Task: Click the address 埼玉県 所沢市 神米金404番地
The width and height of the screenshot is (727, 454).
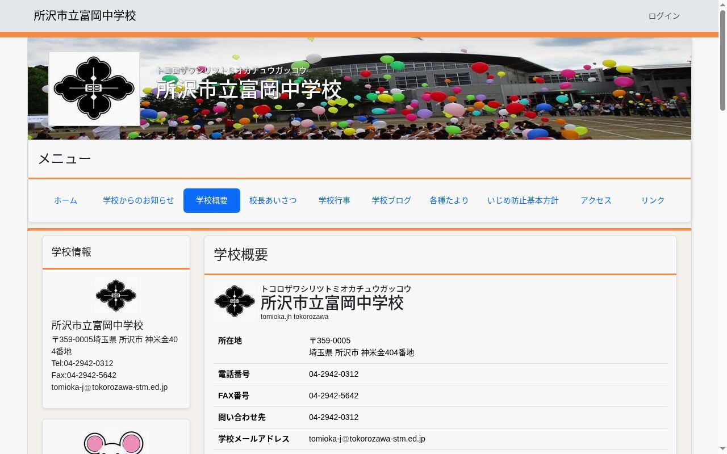Action: click(x=361, y=352)
